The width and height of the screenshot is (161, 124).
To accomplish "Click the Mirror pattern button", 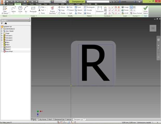I will (x=88, y=13).
